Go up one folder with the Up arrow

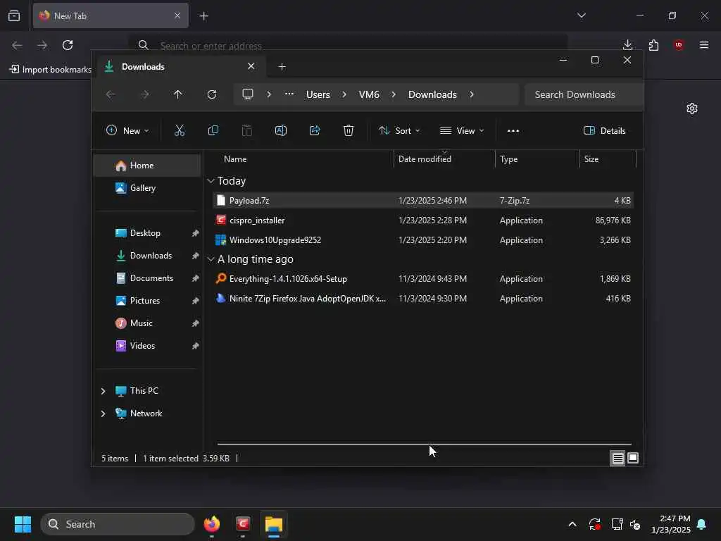pos(178,94)
